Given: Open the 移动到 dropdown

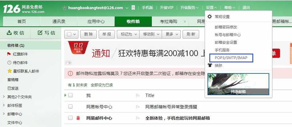Looking at the screenshot, I should pos(151,34).
